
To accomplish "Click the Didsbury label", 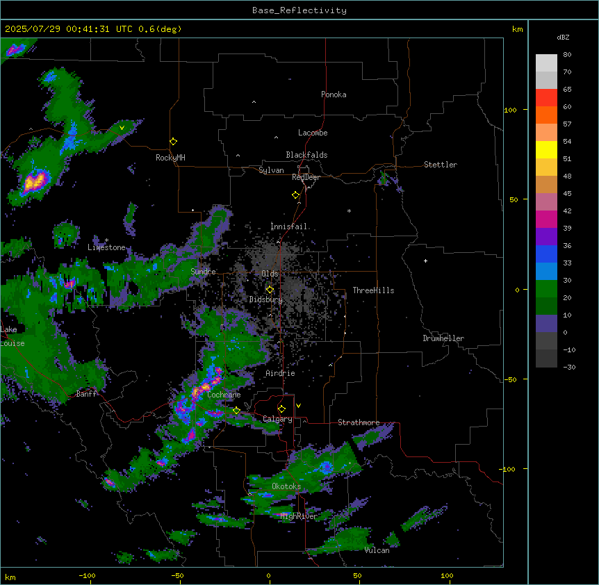I will click(x=266, y=299).
